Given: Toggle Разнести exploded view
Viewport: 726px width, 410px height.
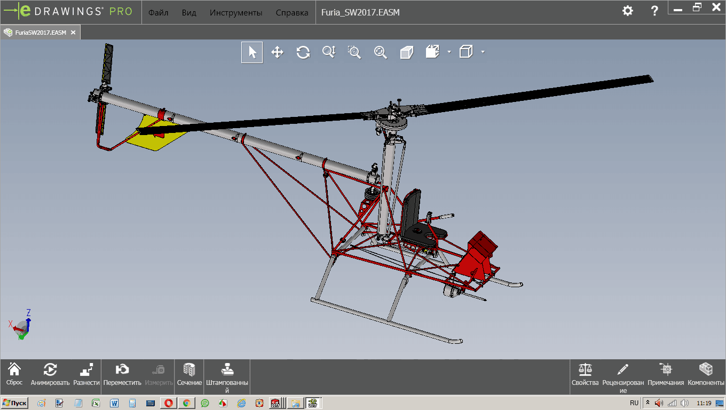Looking at the screenshot, I should 86,374.
